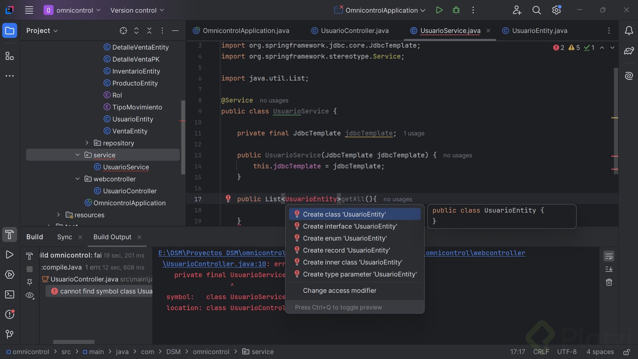Run OmnicontrolApplication with the green play icon
The image size is (638, 359).
[439, 10]
